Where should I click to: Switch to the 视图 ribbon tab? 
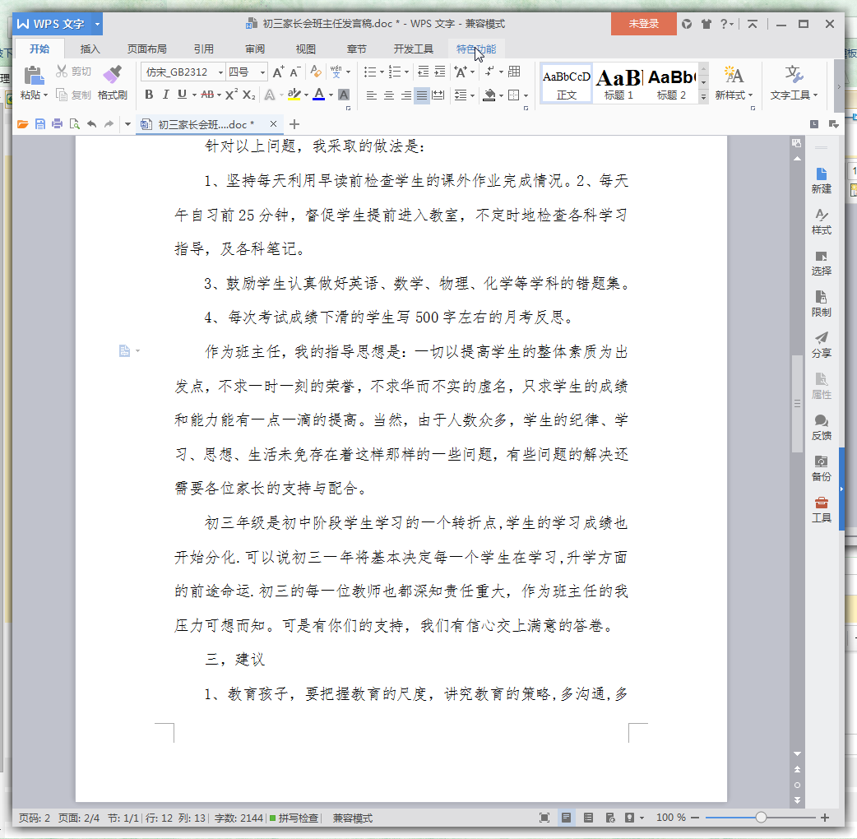coord(306,49)
